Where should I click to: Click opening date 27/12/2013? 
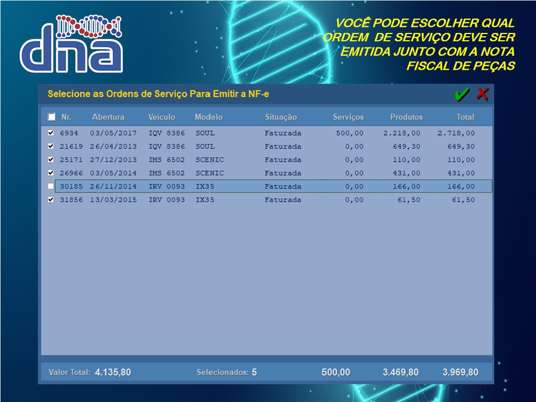point(113,160)
